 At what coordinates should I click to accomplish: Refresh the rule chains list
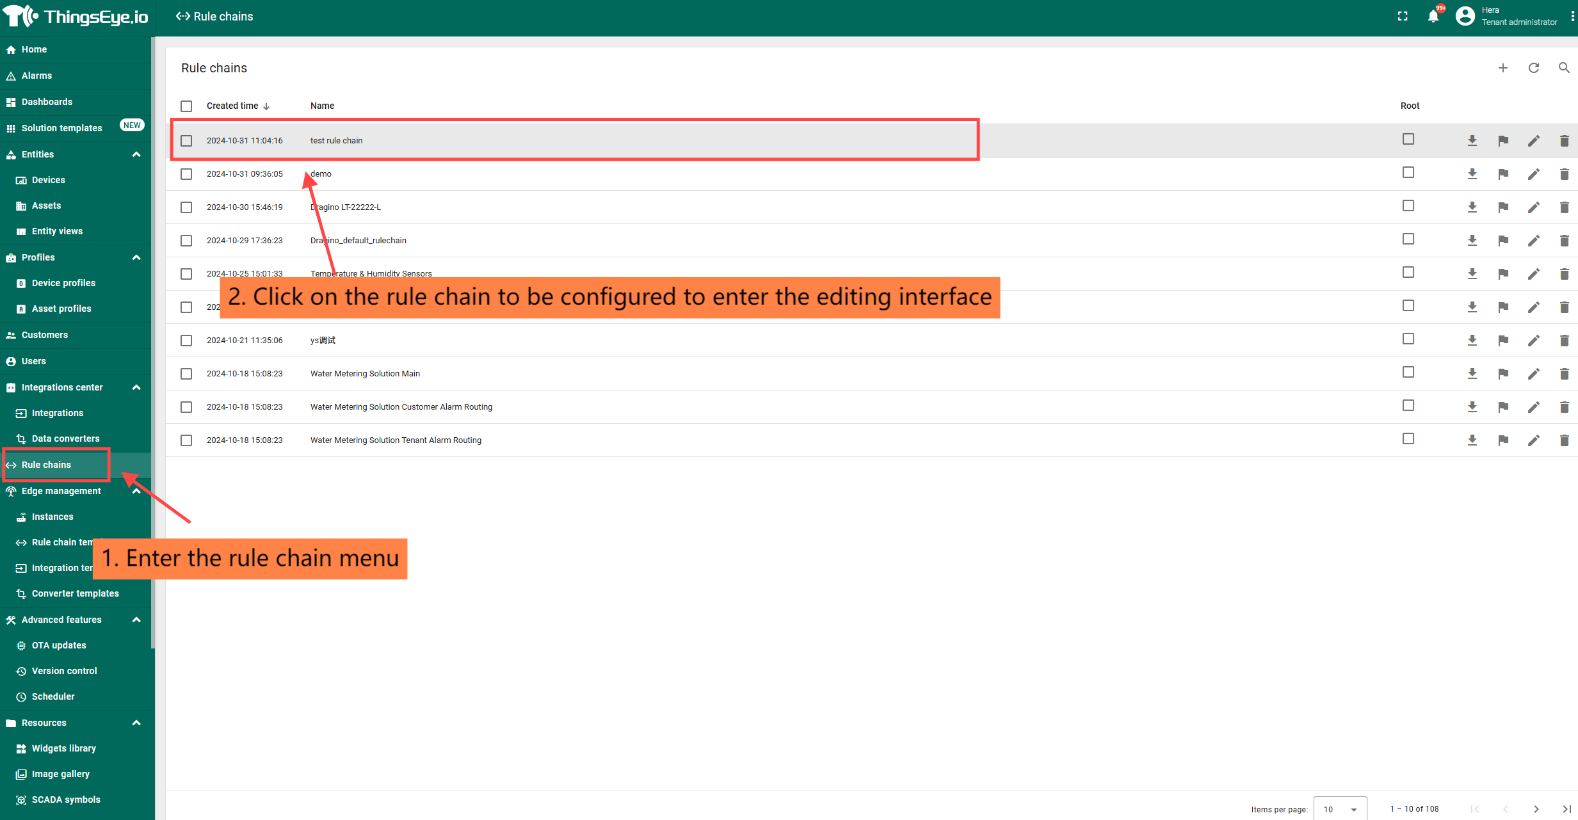point(1533,68)
